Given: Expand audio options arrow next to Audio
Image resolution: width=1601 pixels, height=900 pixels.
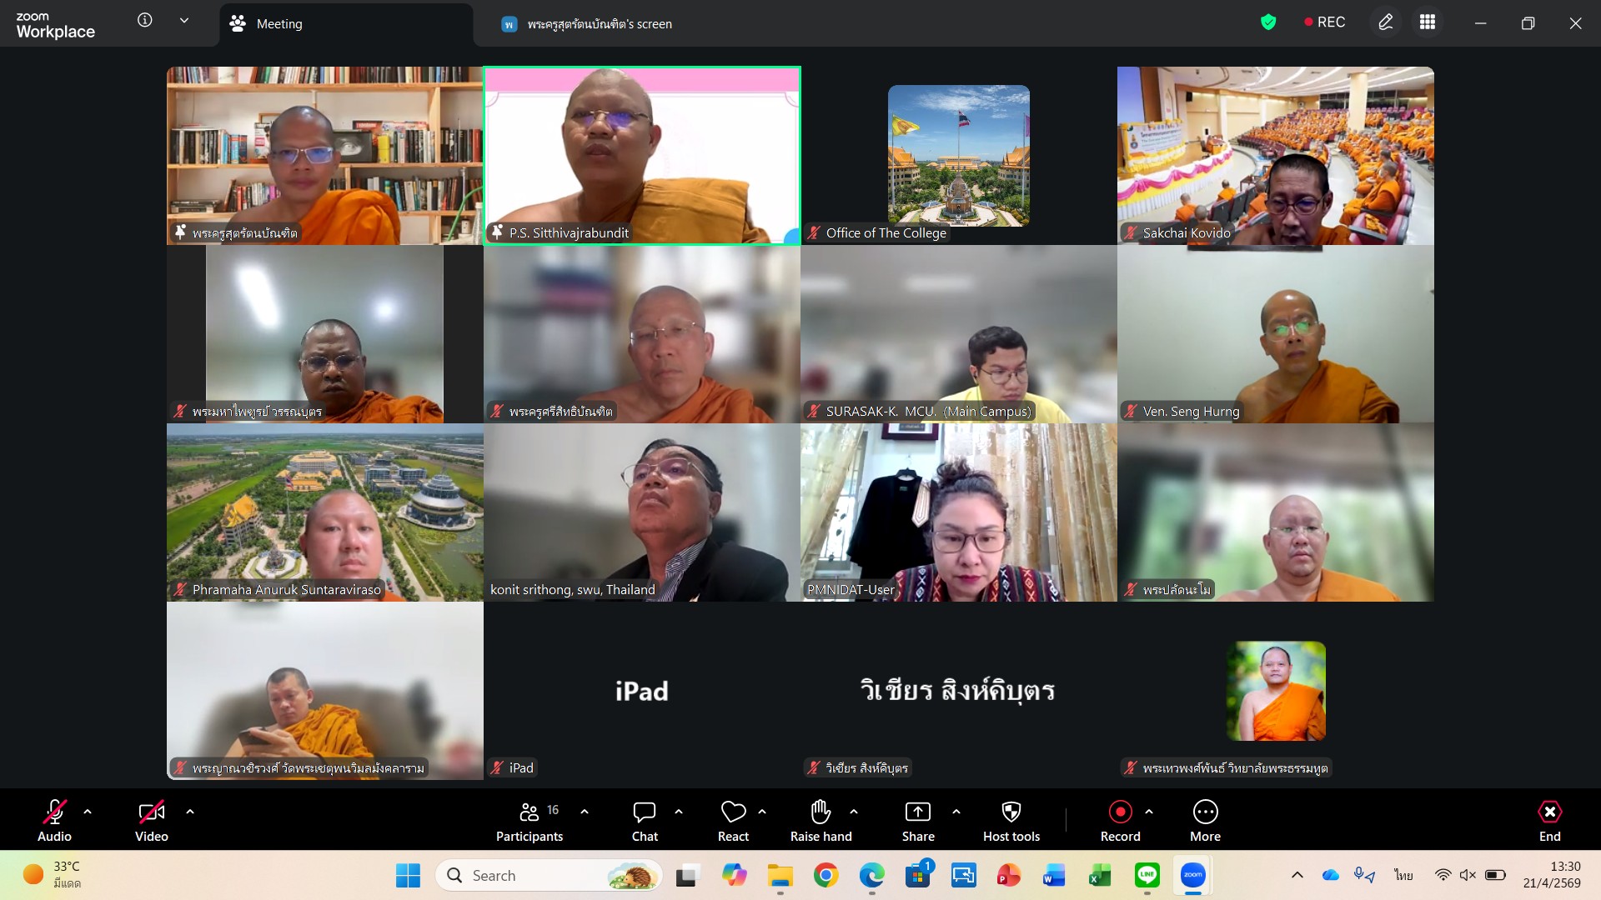Looking at the screenshot, I should click(x=88, y=811).
